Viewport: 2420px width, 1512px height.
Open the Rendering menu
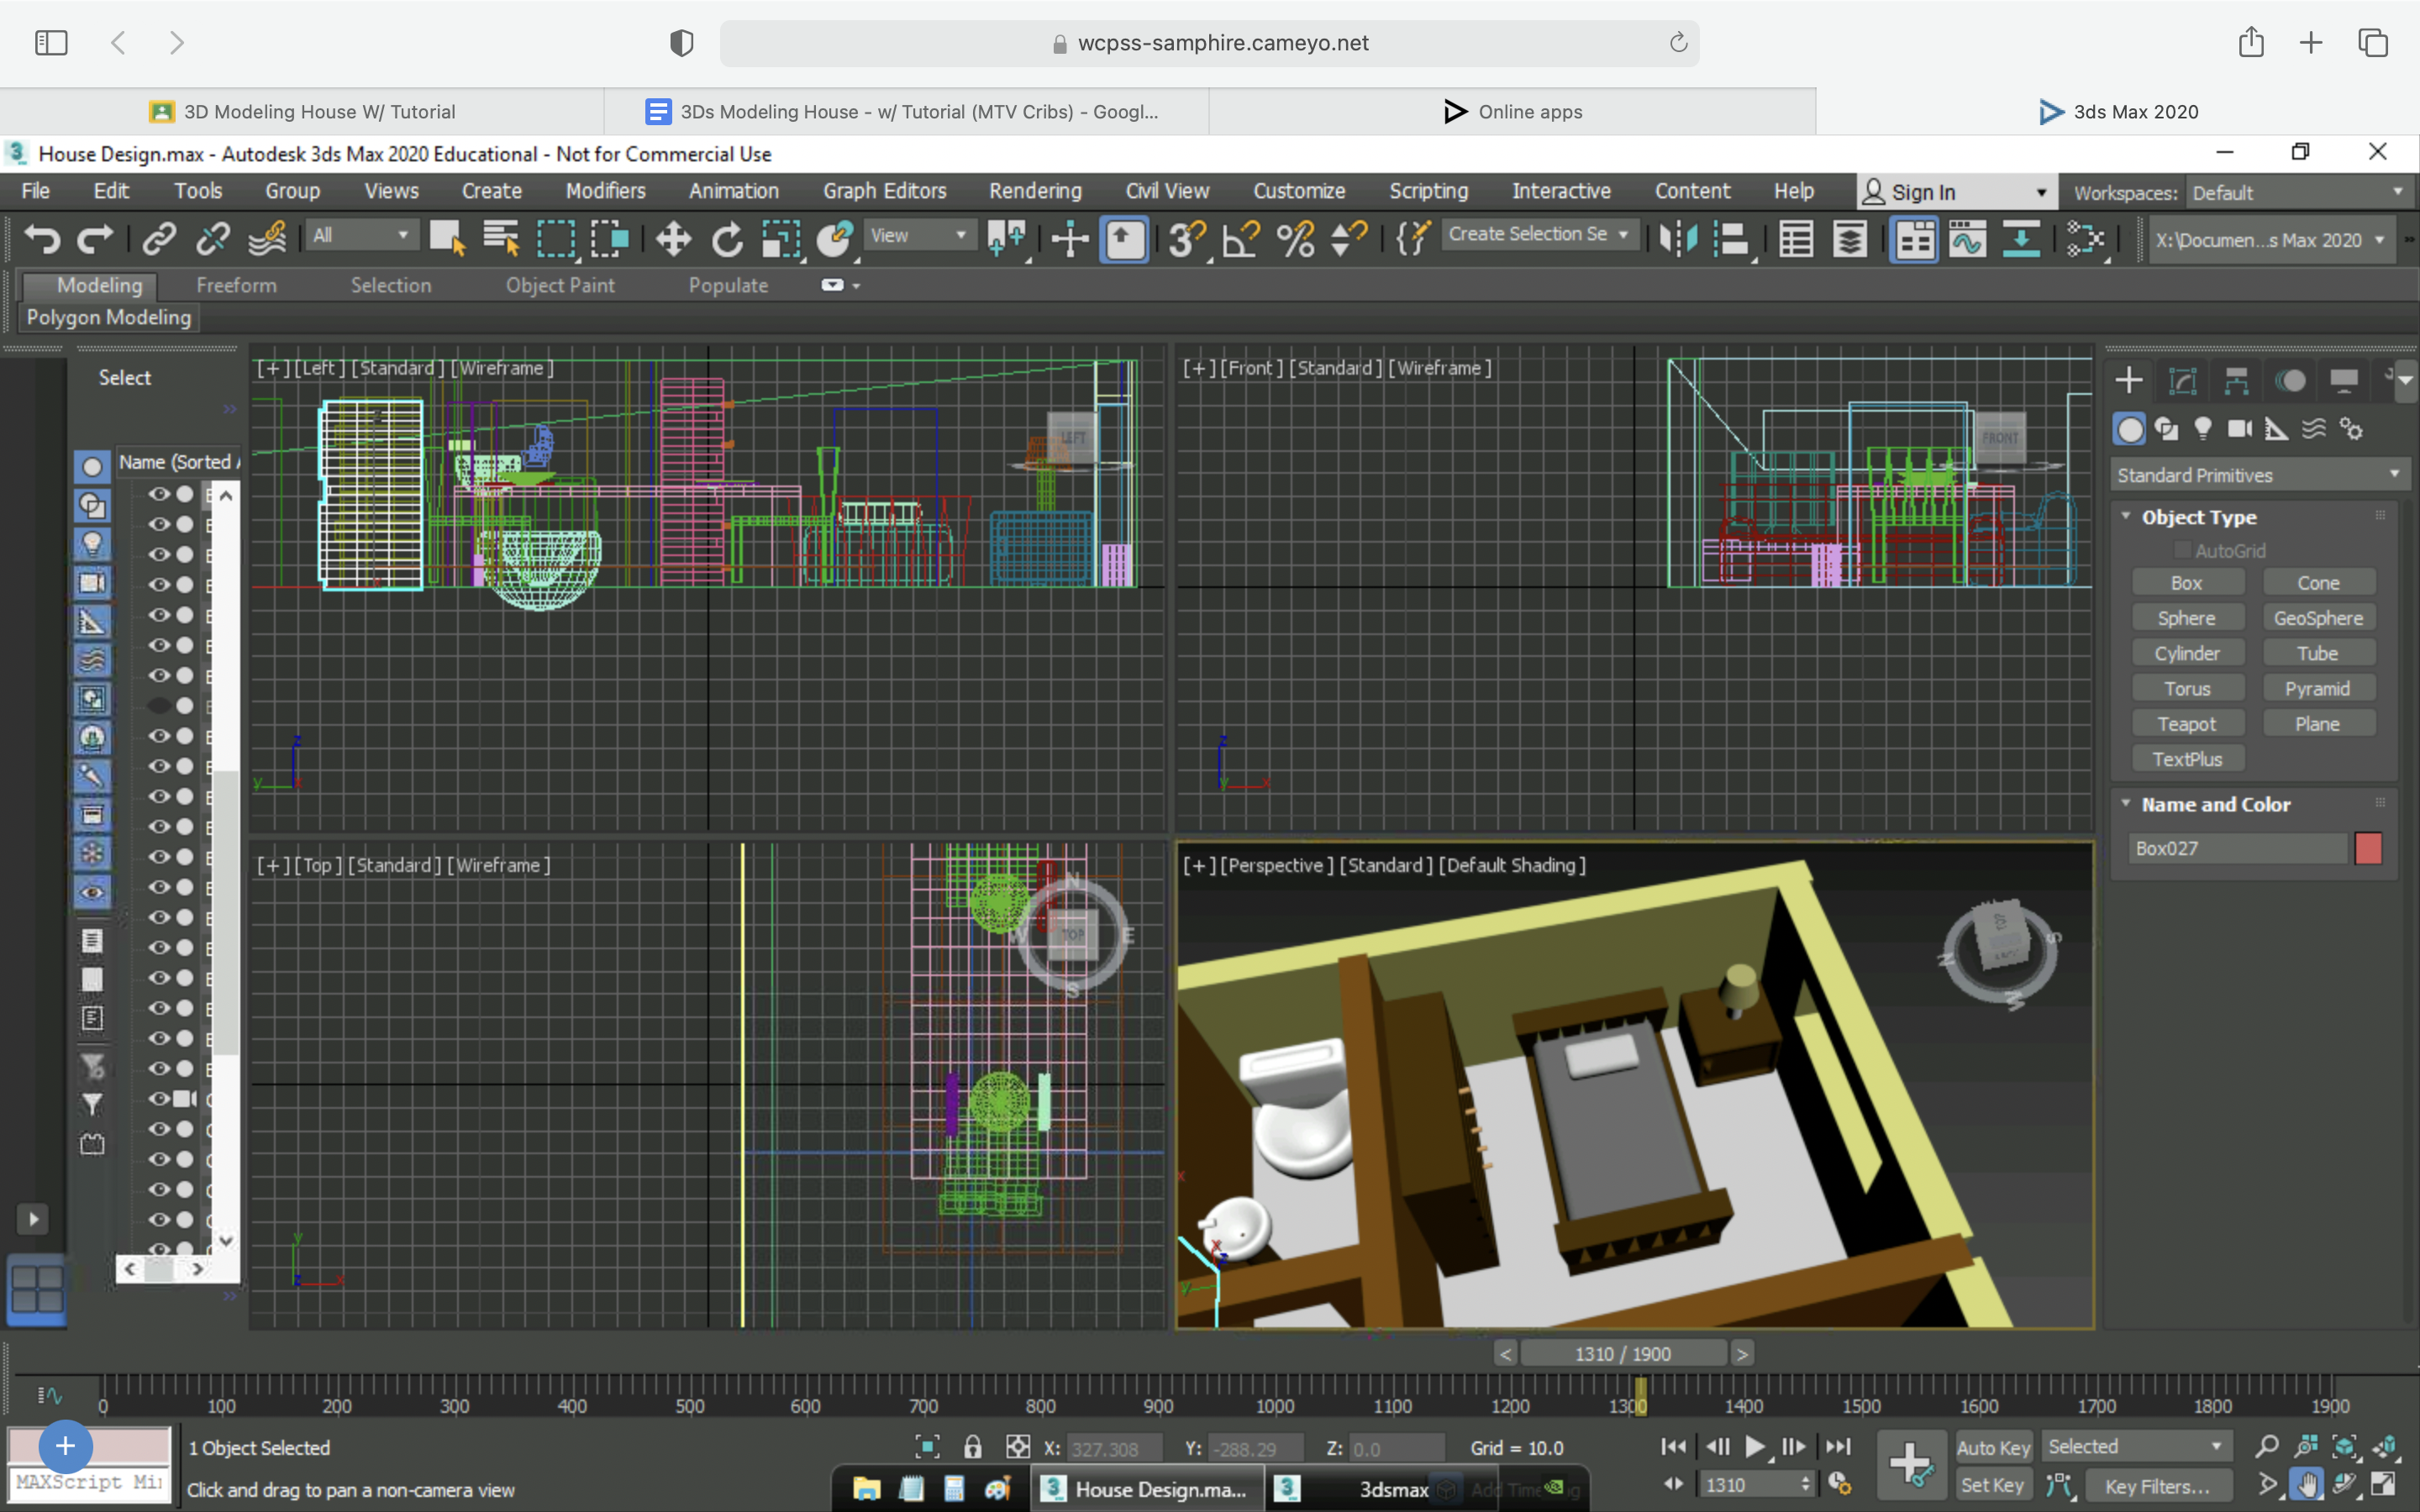click(x=1034, y=190)
